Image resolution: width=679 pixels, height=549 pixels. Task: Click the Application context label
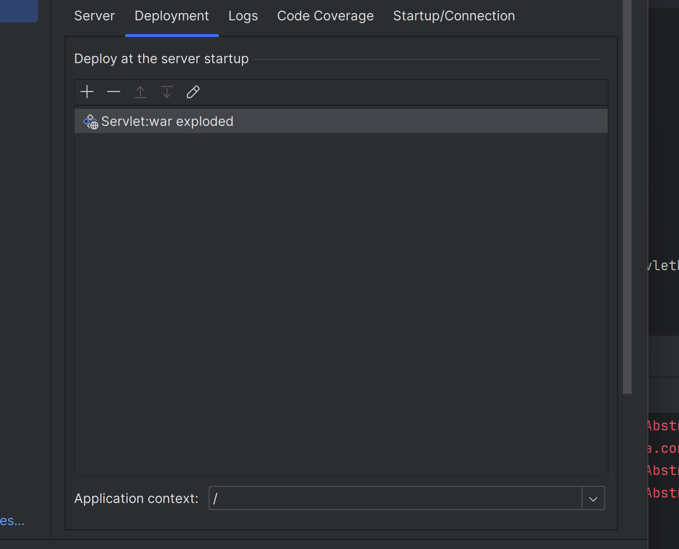coord(136,498)
